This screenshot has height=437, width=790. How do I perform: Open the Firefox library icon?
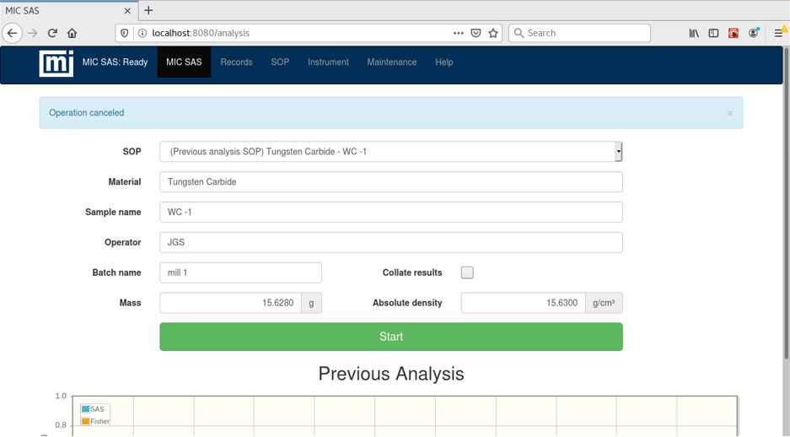click(x=694, y=33)
